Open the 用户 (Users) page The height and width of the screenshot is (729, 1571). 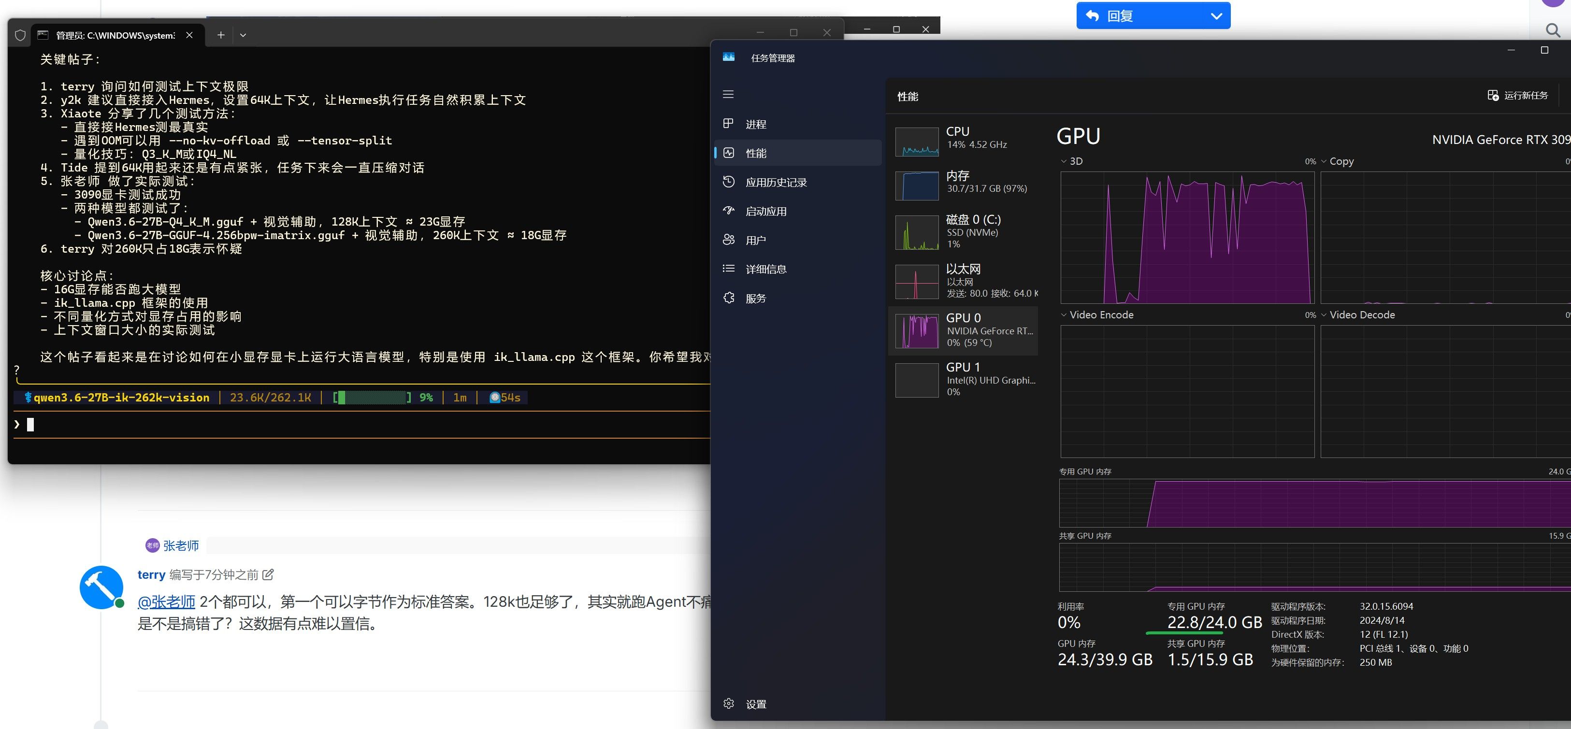pos(798,240)
